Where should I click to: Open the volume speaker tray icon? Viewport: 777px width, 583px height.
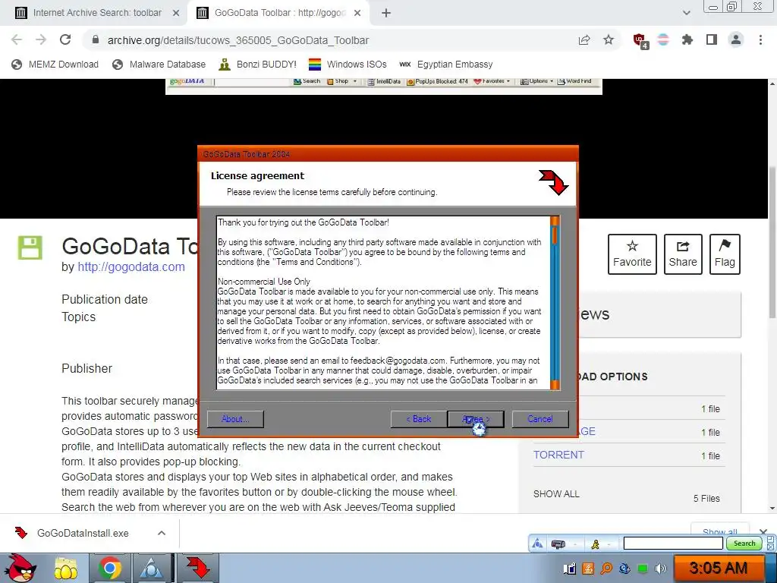tap(661, 569)
